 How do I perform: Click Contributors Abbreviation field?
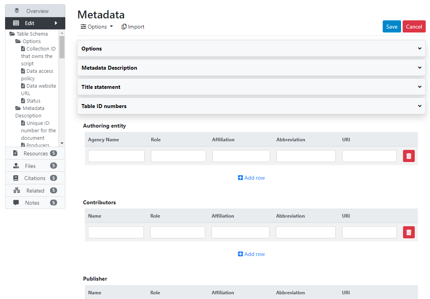pos(306,232)
